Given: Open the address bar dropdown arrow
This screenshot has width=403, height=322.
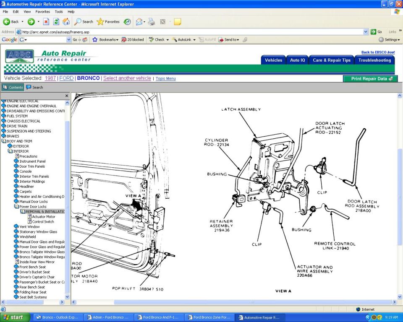Looking at the screenshot, I should [366, 32].
